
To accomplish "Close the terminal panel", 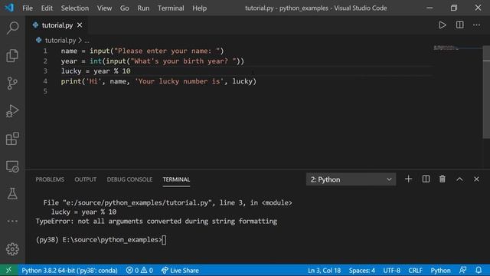I will pyautogui.click(x=476, y=179).
